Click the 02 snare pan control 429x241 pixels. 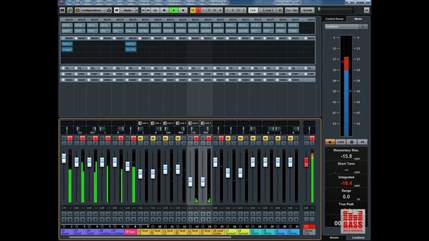(x=67, y=130)
